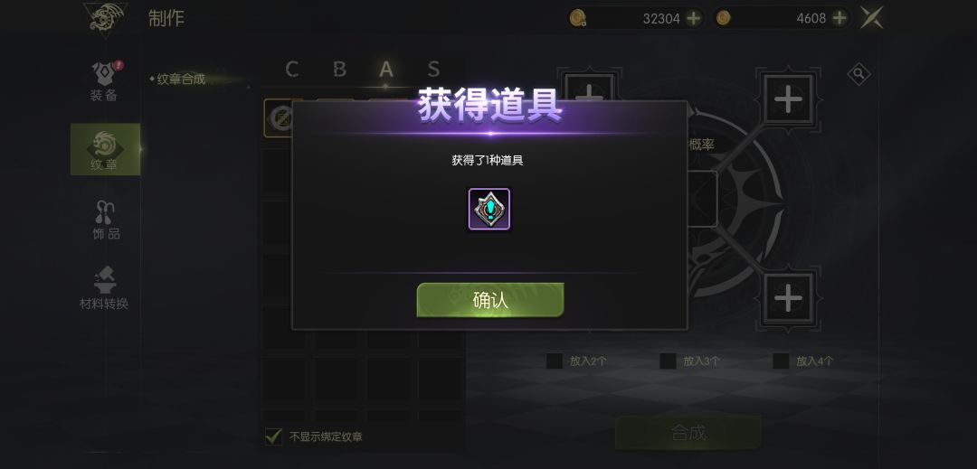977x469 pixels.
Task: Switch to grade C tab
Action: [291, 69]
